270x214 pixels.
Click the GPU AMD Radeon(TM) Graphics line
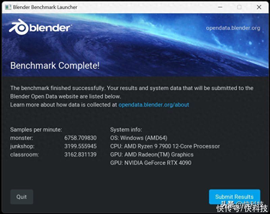(x=152, y=154)
